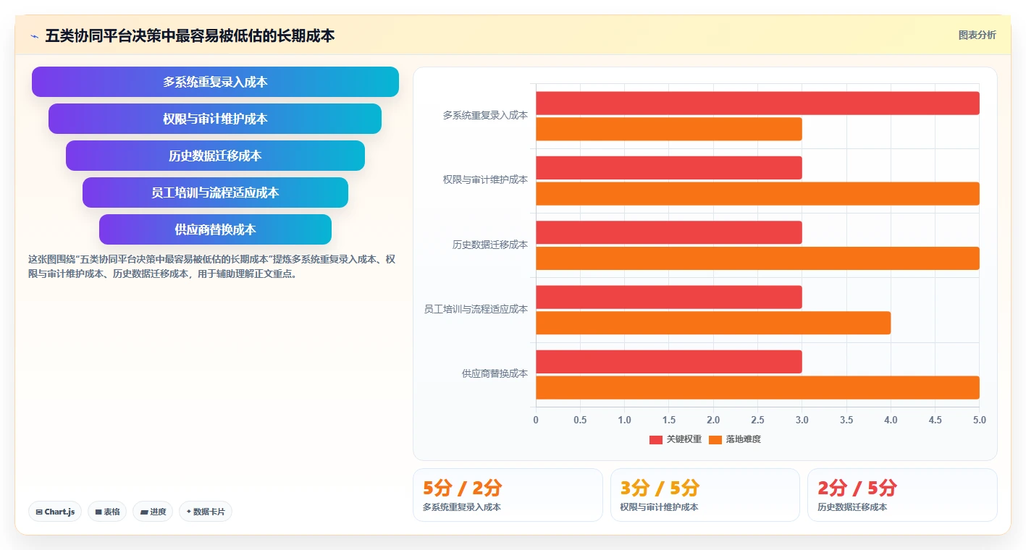Viewport: 1026px width, 550px height.
Task: Click the orange bar for 供应商替换成本
Action: (757, 388)
